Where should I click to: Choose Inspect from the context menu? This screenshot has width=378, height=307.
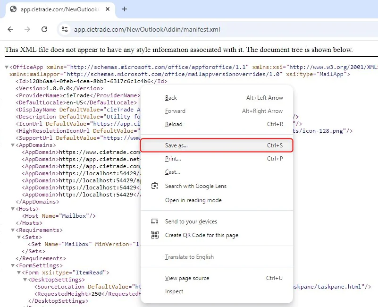tap(174, 291)
